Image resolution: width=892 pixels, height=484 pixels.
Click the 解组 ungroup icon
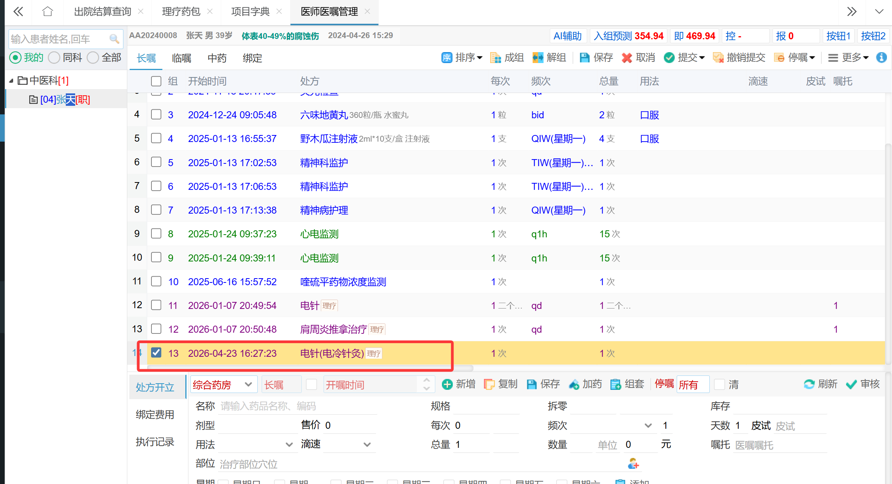coord(538,58)
